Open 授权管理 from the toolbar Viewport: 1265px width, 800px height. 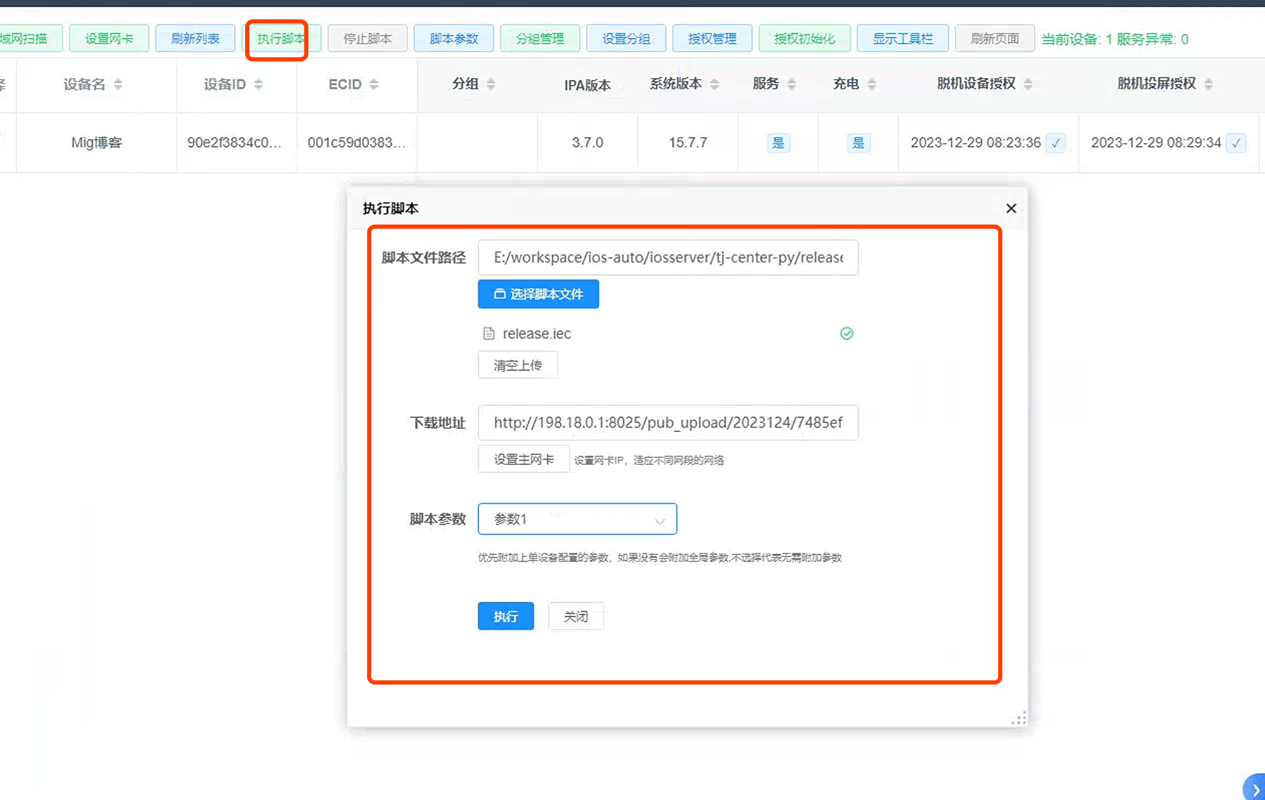click(712, 39)
